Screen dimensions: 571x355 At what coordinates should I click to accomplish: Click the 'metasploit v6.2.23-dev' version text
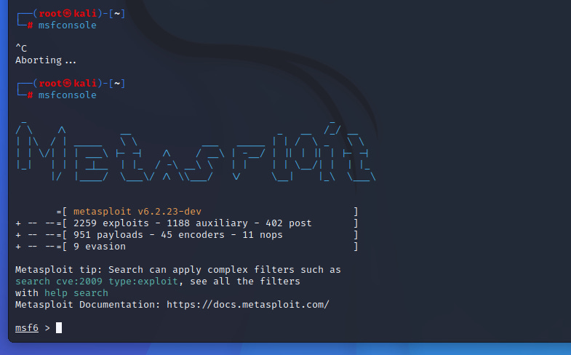[x=137, y=212]
